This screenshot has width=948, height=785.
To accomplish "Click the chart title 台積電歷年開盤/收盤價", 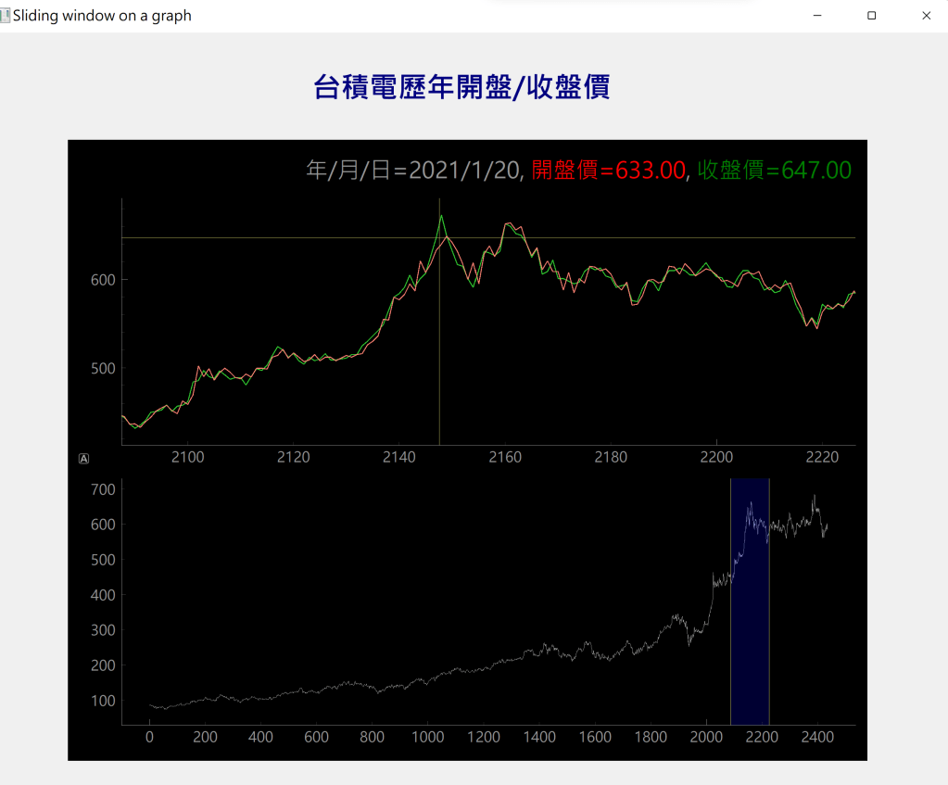I will click(x=461, y=87).
